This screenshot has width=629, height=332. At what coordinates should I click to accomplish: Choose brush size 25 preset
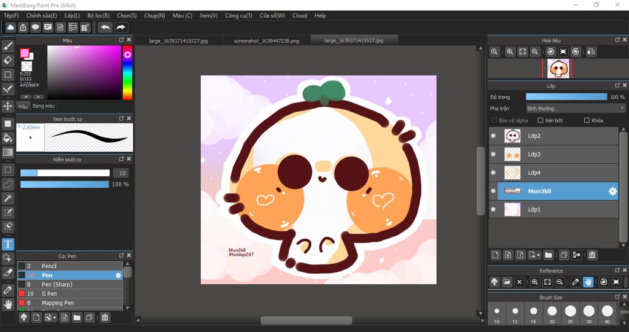pos(571,314)
